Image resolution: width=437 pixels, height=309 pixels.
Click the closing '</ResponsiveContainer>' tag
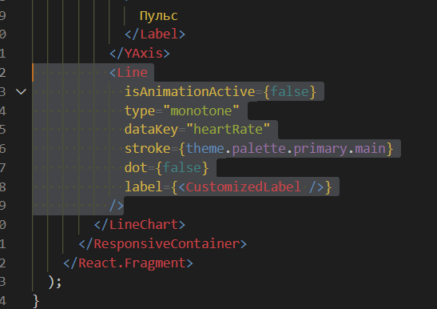click(x=163, y=244)
